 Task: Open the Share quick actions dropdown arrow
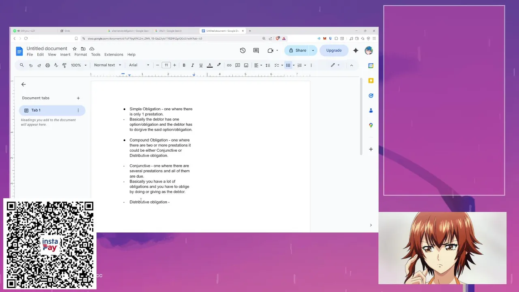(313, 50)
